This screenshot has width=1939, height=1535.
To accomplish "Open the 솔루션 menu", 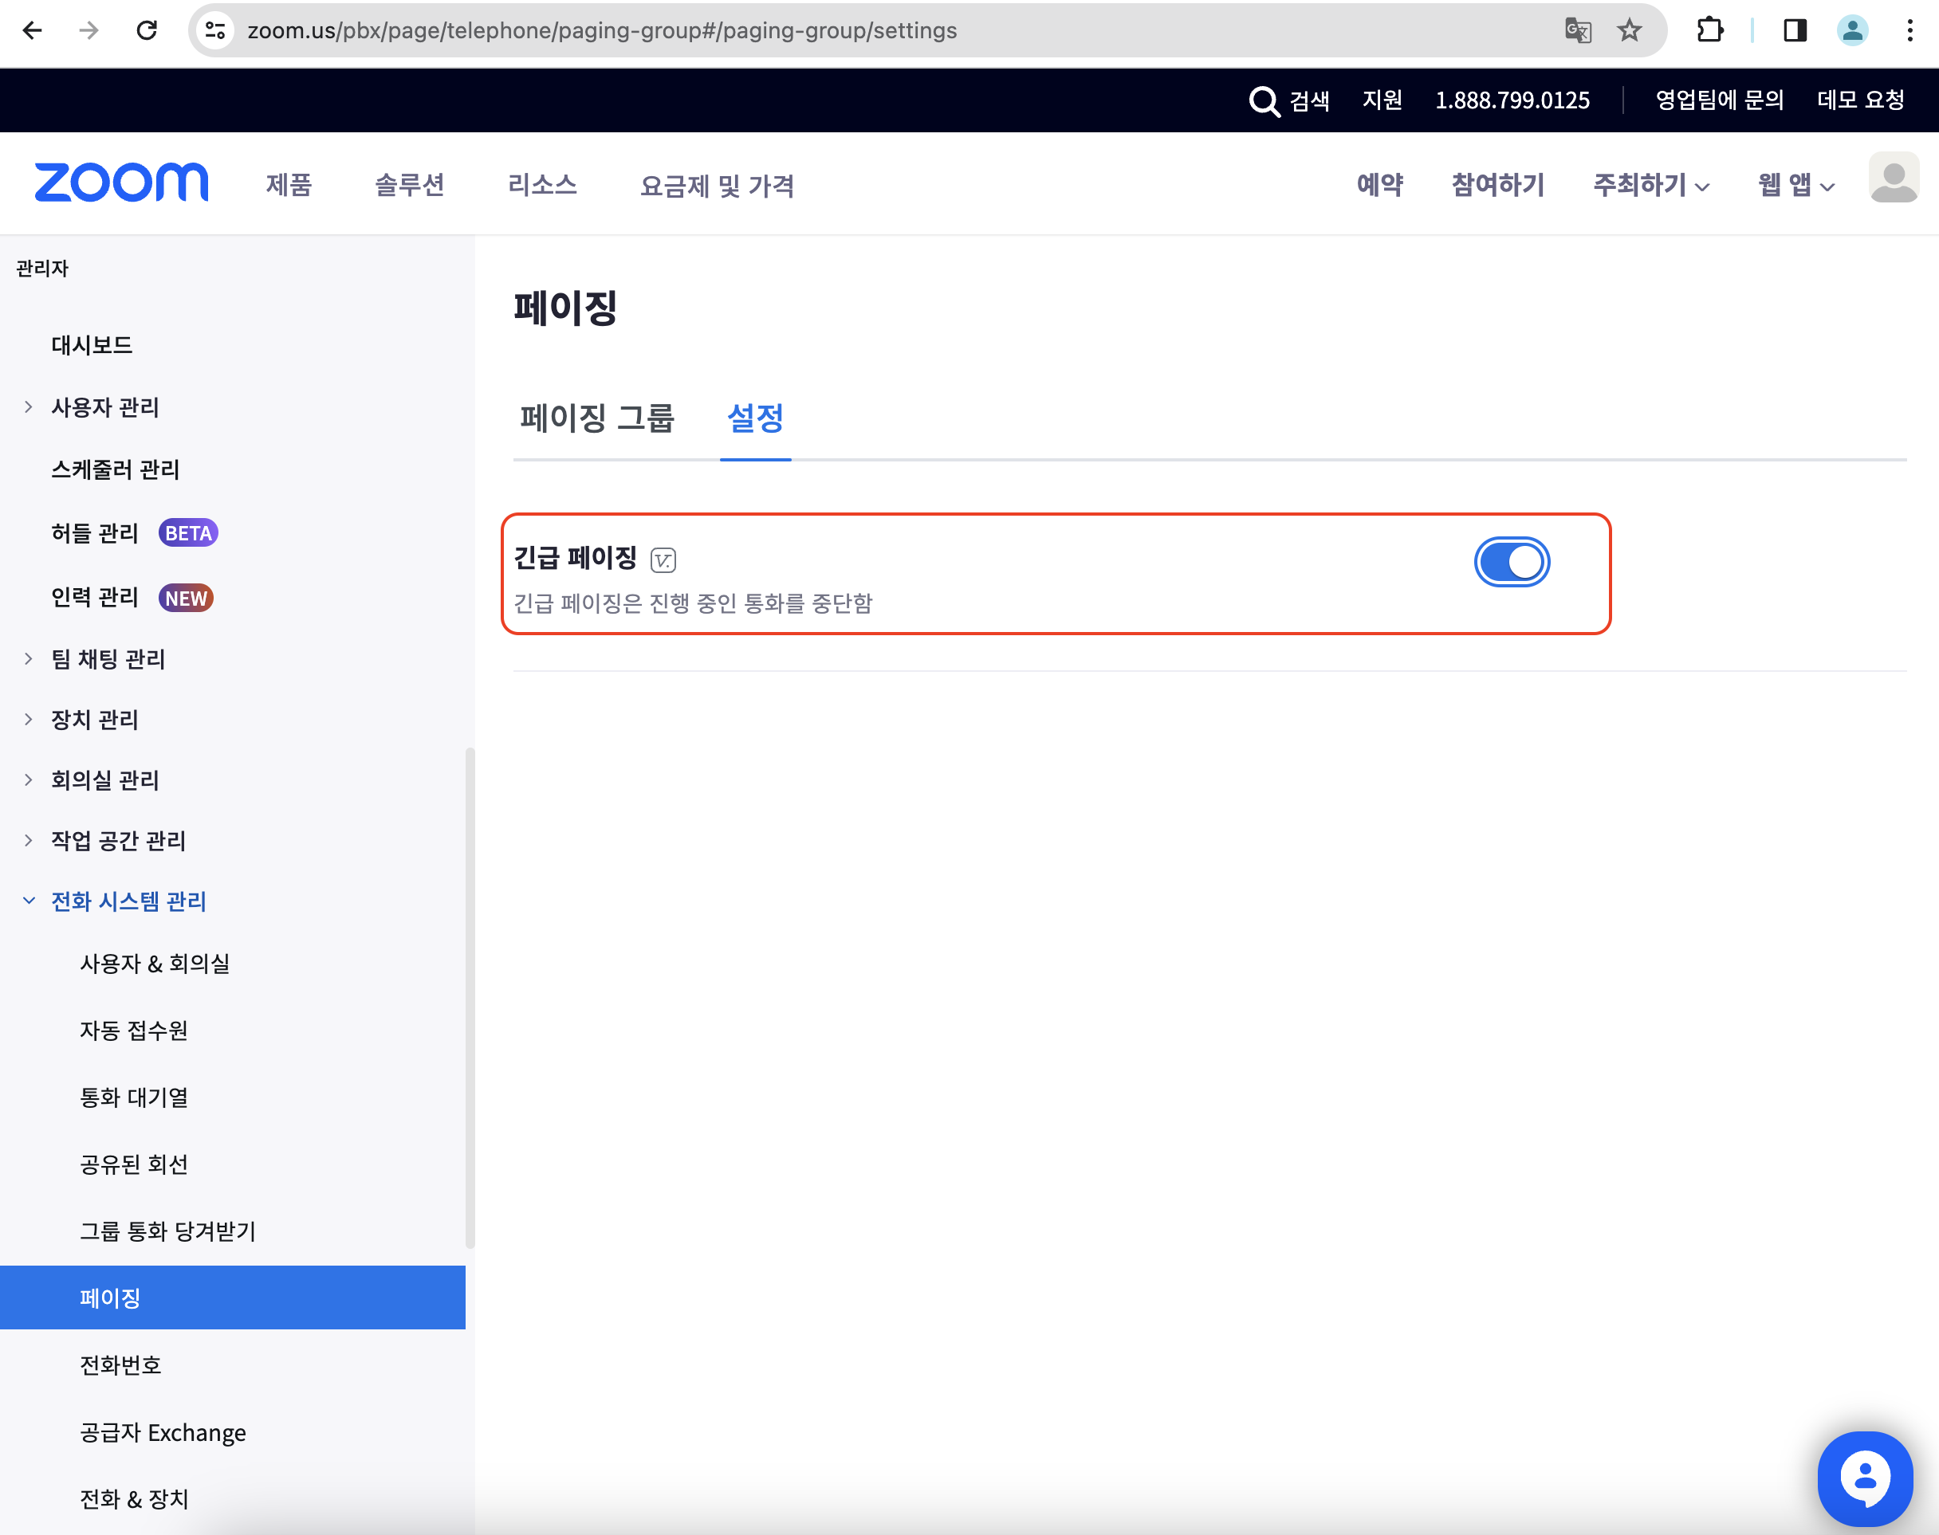I will click(x=409, y=185).
